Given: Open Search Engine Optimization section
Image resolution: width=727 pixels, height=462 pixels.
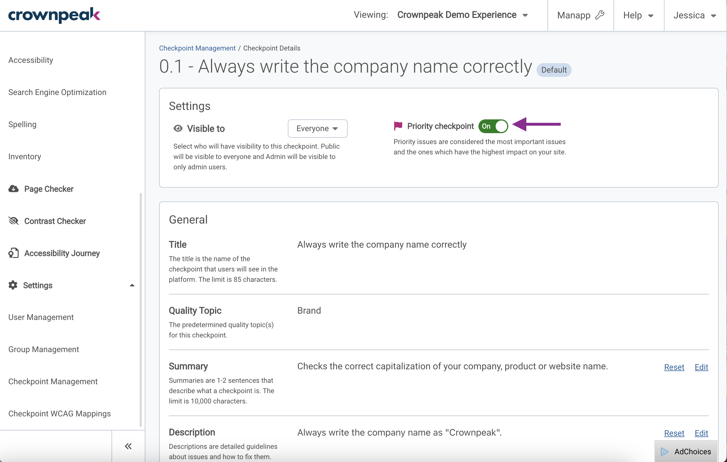Looking at the screenshot, I should (57, 92).
